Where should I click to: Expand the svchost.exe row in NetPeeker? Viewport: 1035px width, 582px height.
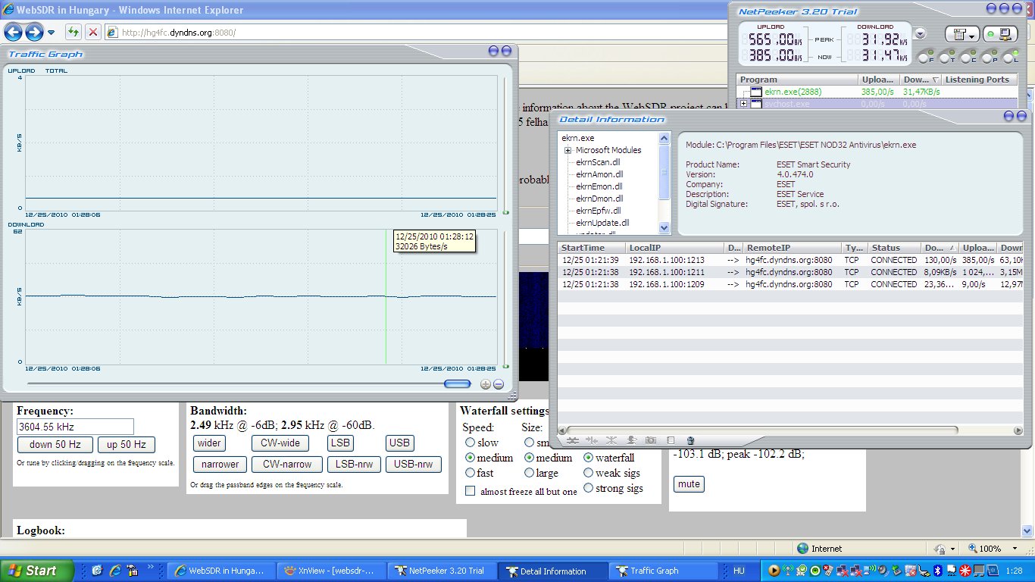click(744, 104)
